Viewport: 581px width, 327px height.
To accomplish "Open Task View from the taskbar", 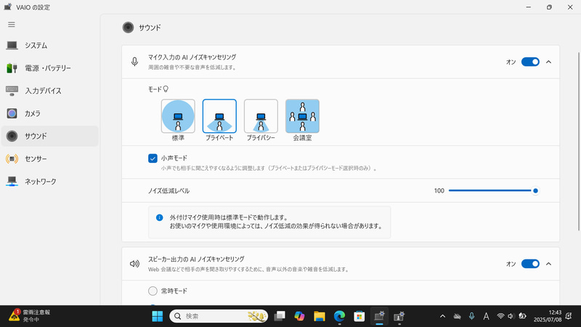I will coord(280,316).
